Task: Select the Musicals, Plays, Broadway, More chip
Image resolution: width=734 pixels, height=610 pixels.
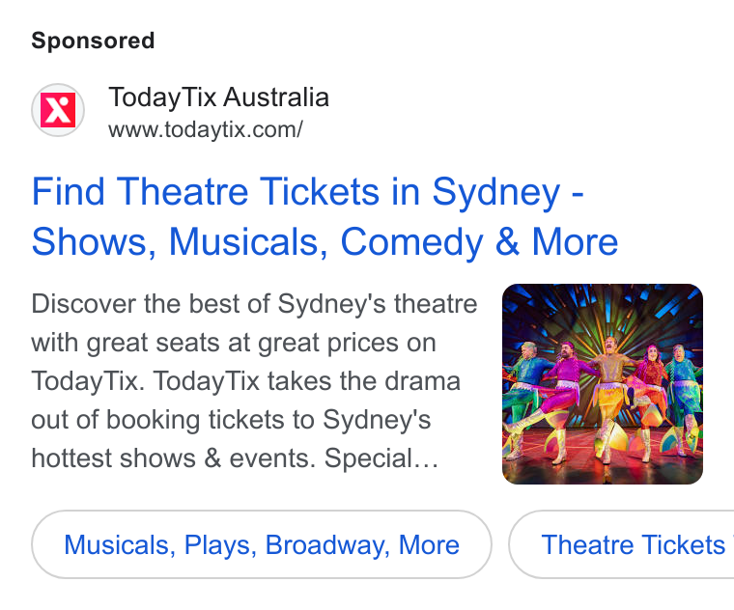Action: pyautogui.click(x=262, y=544)
